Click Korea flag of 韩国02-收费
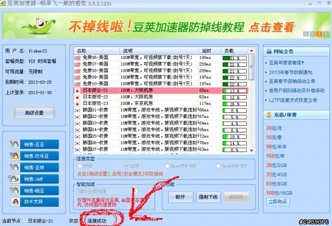This screenshot has width=332, height=226. 77,117
